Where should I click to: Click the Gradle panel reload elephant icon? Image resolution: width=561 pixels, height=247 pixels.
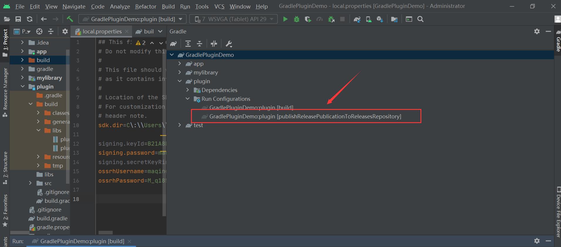pos(173,44)
